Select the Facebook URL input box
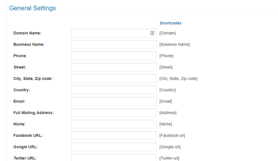278x161 pixels. [114, 135]
